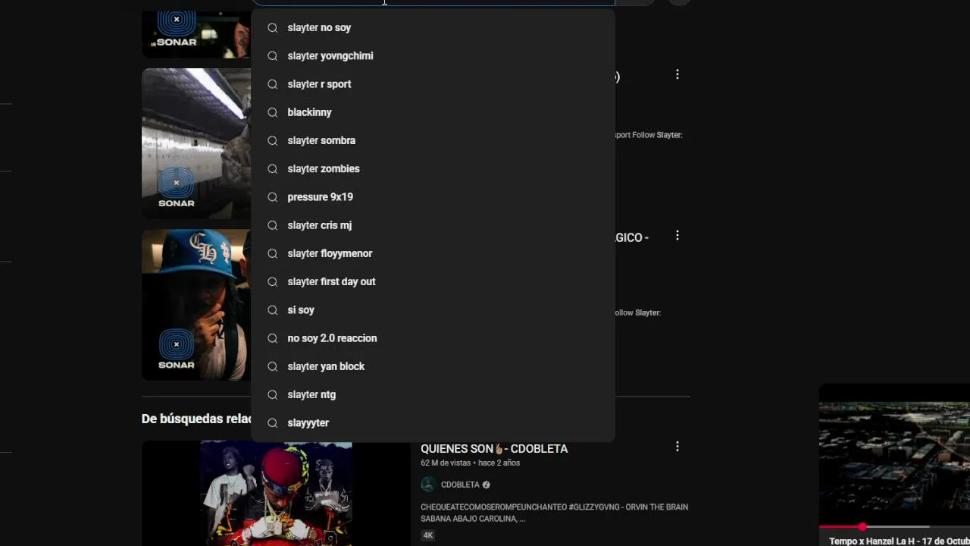Click search icon beside 'slayter ntg'

(x=273, y=394)
